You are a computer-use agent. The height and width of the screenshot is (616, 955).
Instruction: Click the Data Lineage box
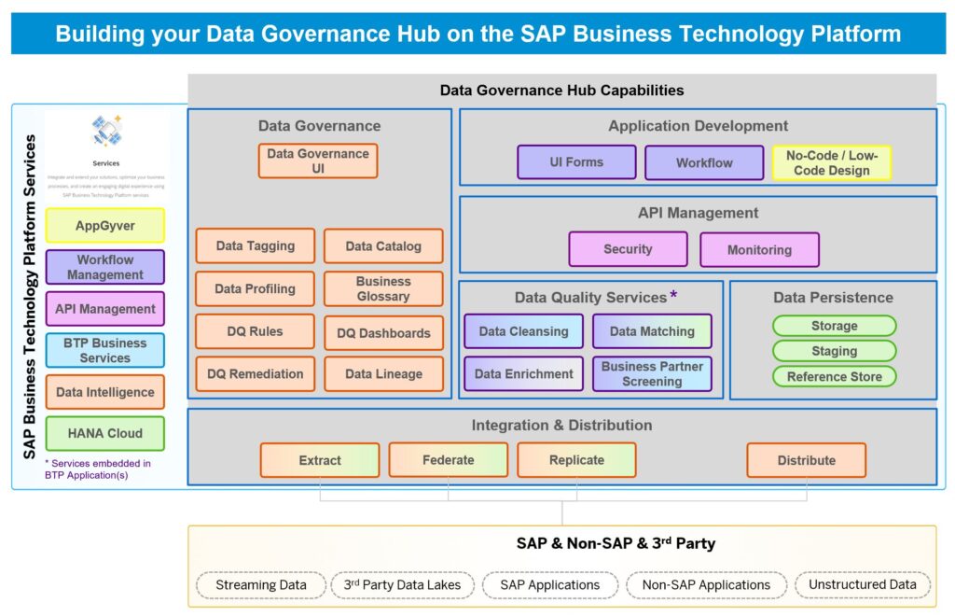click(383, 374)
